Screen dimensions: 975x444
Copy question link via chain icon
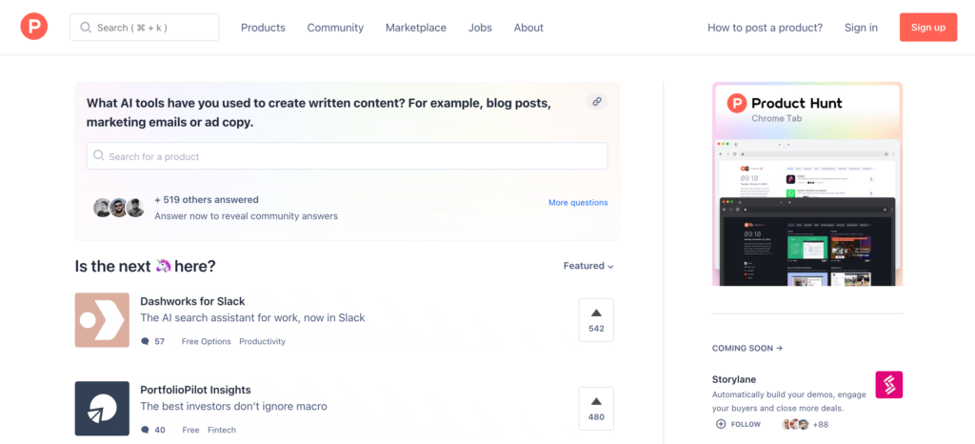point(597,101)
